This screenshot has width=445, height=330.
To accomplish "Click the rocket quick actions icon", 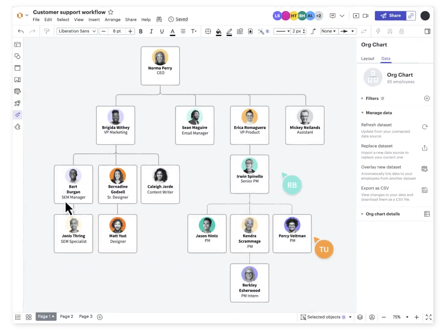I will tap(18, 103).
